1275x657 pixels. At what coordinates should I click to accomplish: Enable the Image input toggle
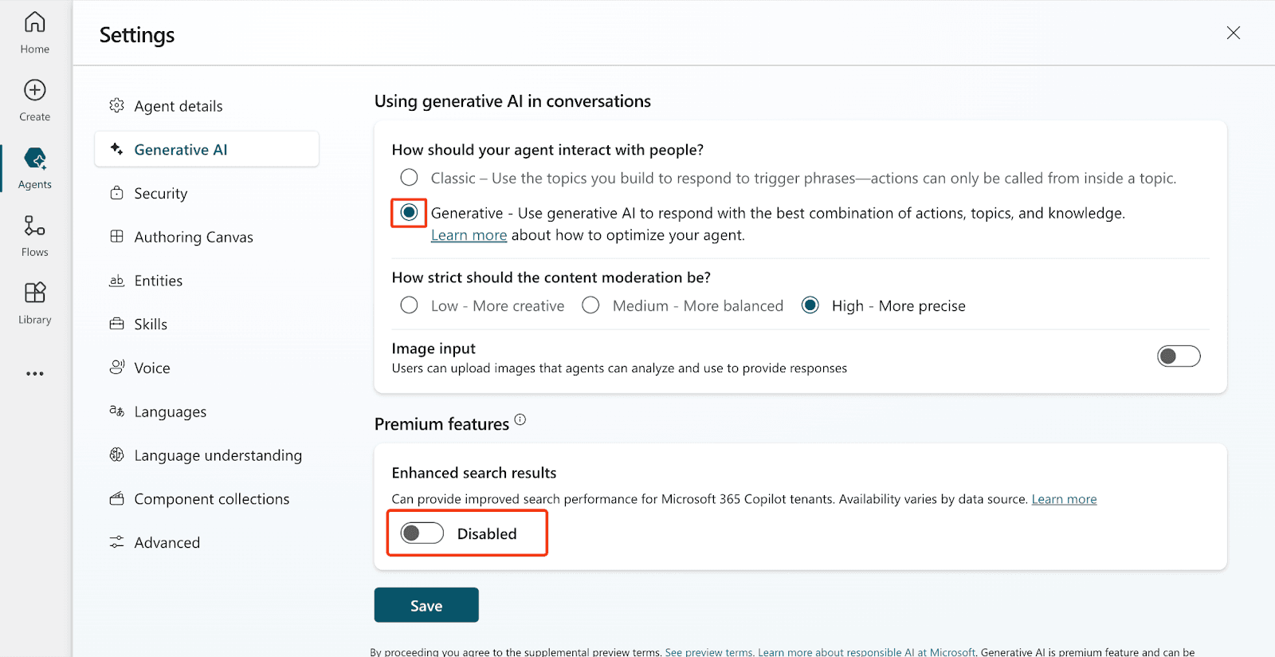(1178, 356)
